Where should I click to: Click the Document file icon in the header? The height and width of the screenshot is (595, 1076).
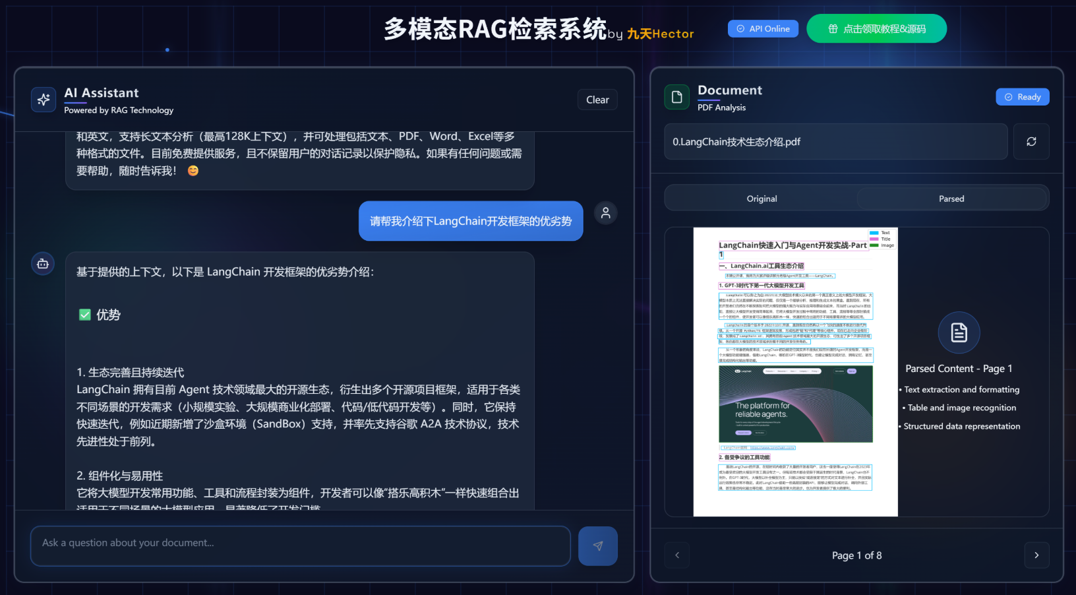tap(676, 97)
